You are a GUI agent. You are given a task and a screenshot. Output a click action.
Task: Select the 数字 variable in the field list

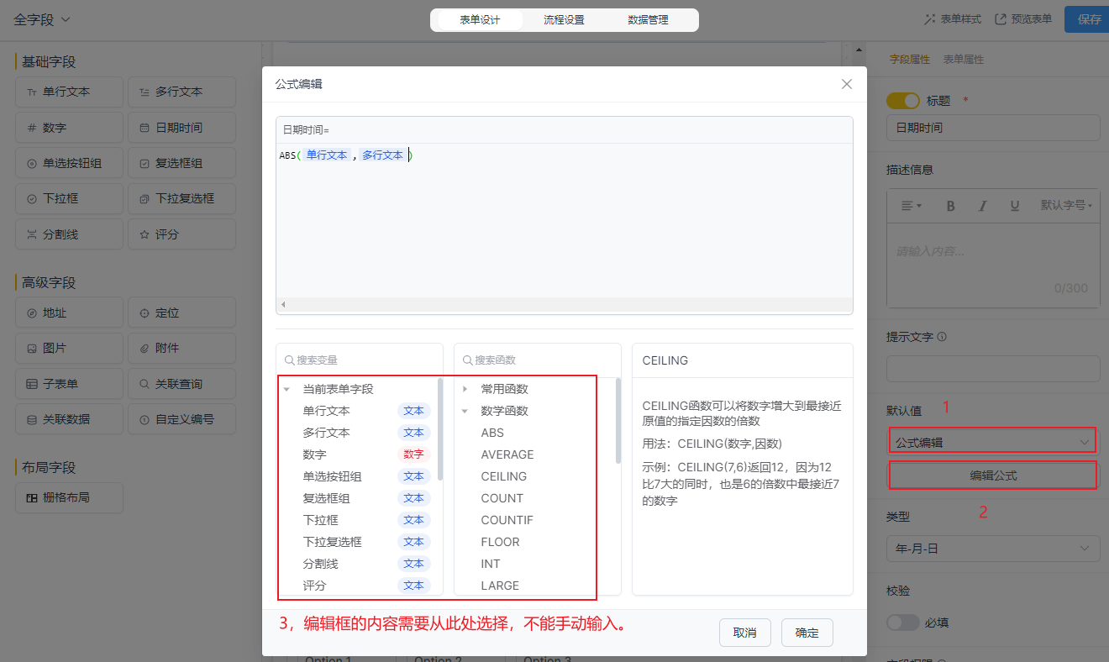360,454
